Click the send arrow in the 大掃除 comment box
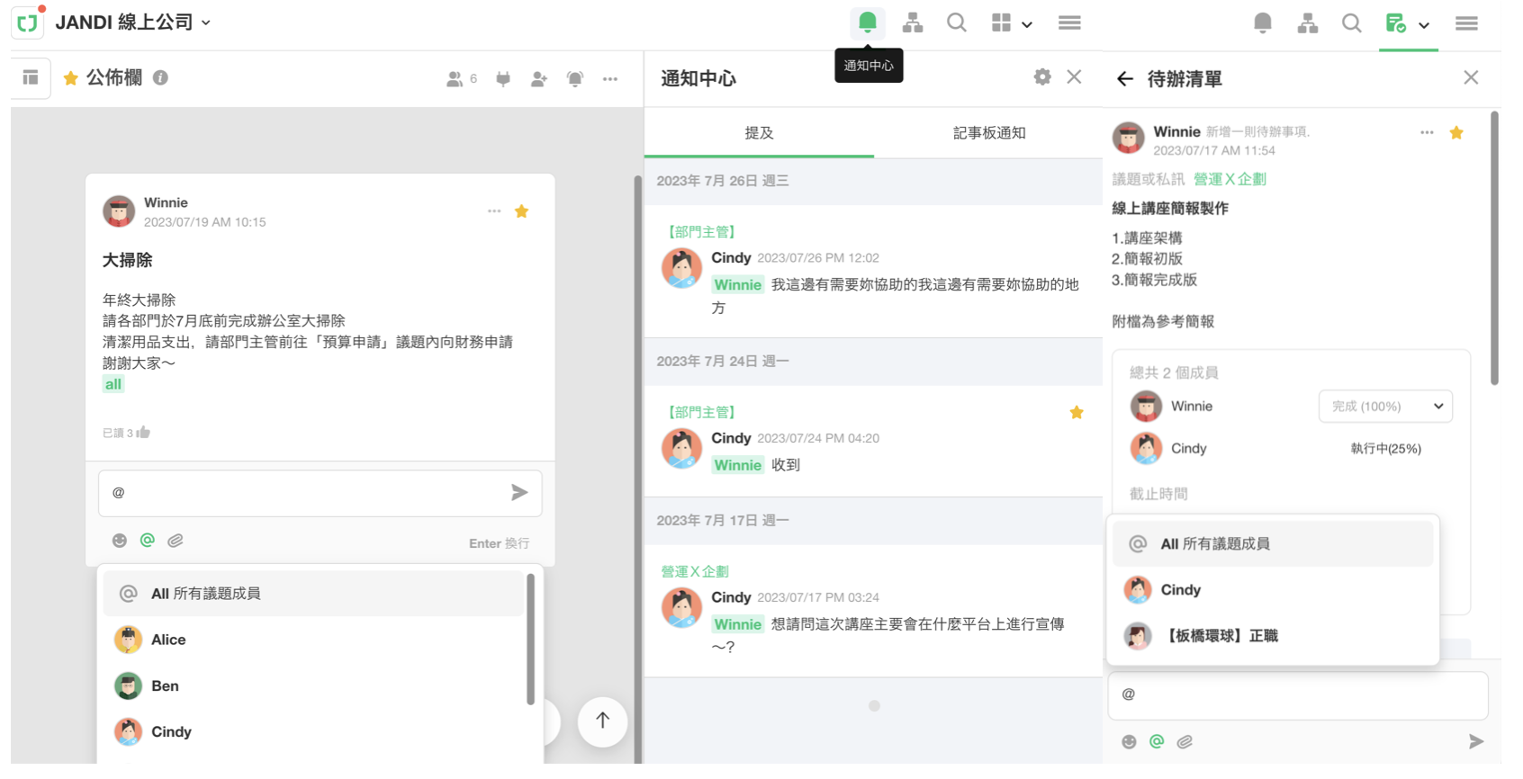This screenshot has height=779, width=1523. point(518,492)
